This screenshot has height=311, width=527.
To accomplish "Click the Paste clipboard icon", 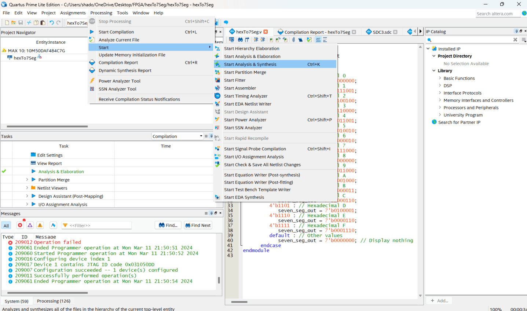I will pyautogui.click(x=43, y=23).
